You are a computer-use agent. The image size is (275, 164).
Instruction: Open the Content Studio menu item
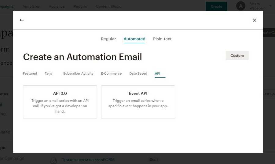pyautogui.click(x=108, y=6)
